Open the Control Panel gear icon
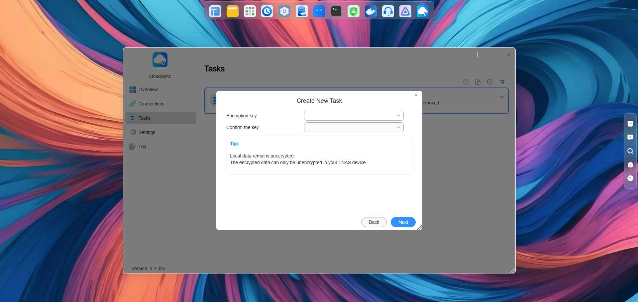 [284, 11]
